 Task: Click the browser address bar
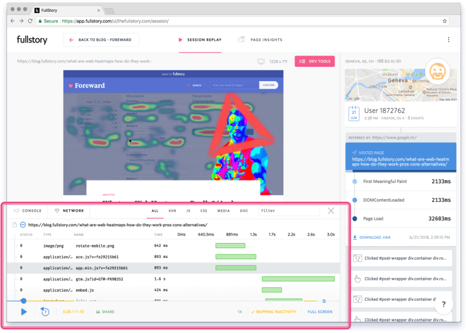pyautogui.click(x=242, y=21)
